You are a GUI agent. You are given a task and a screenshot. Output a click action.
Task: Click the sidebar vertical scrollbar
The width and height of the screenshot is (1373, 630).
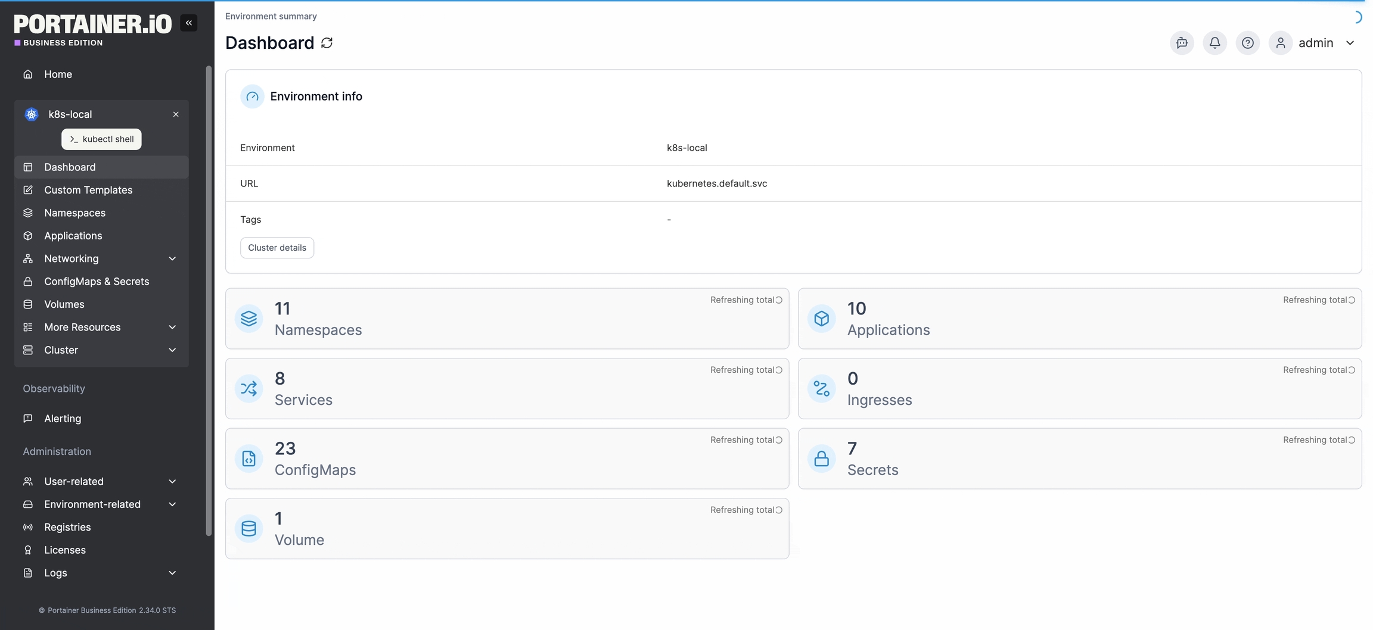[x=209, y=298]
